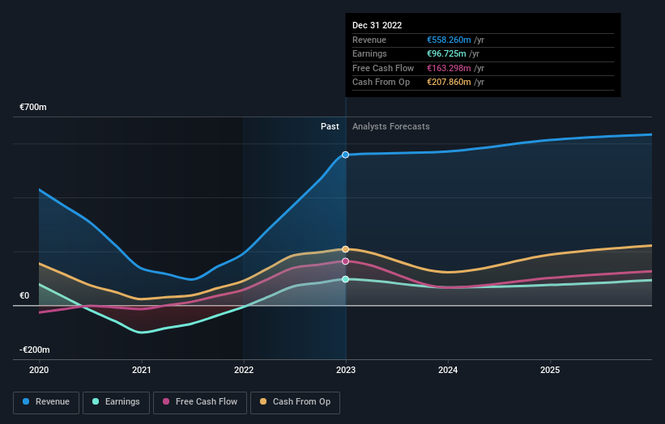
Task: Select the 2020 x-axis label
Action: pos(39,371)
